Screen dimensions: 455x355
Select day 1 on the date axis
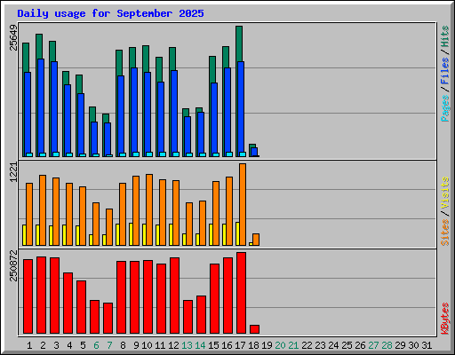pyautogui.click(x=29, y=345)
